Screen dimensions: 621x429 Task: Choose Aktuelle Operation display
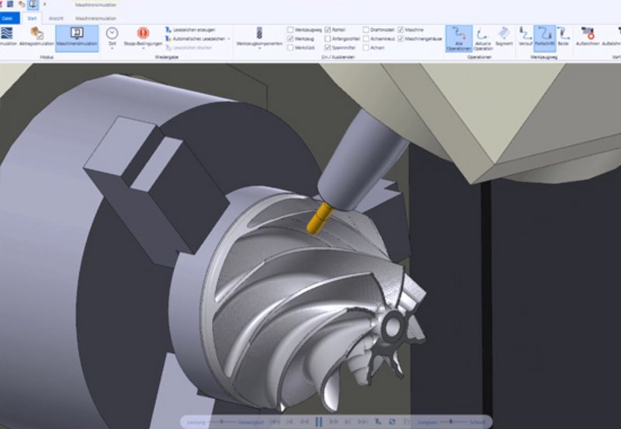point(484,36)
